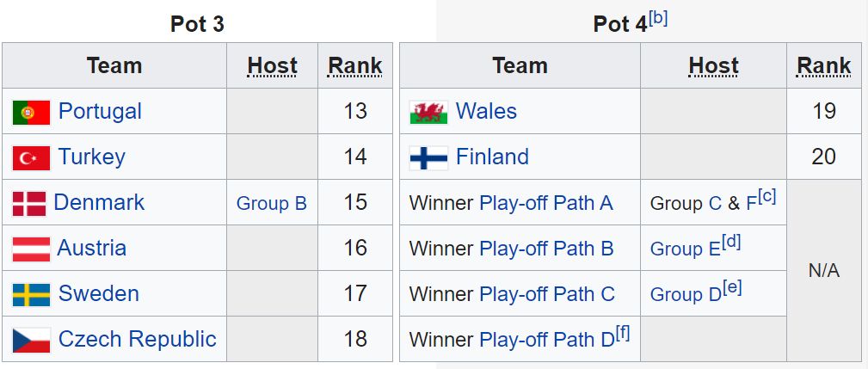The height and width of the screenshot is (369, 868).
Task: Click the Wales dragon flag icon
Action: [429, 113]
